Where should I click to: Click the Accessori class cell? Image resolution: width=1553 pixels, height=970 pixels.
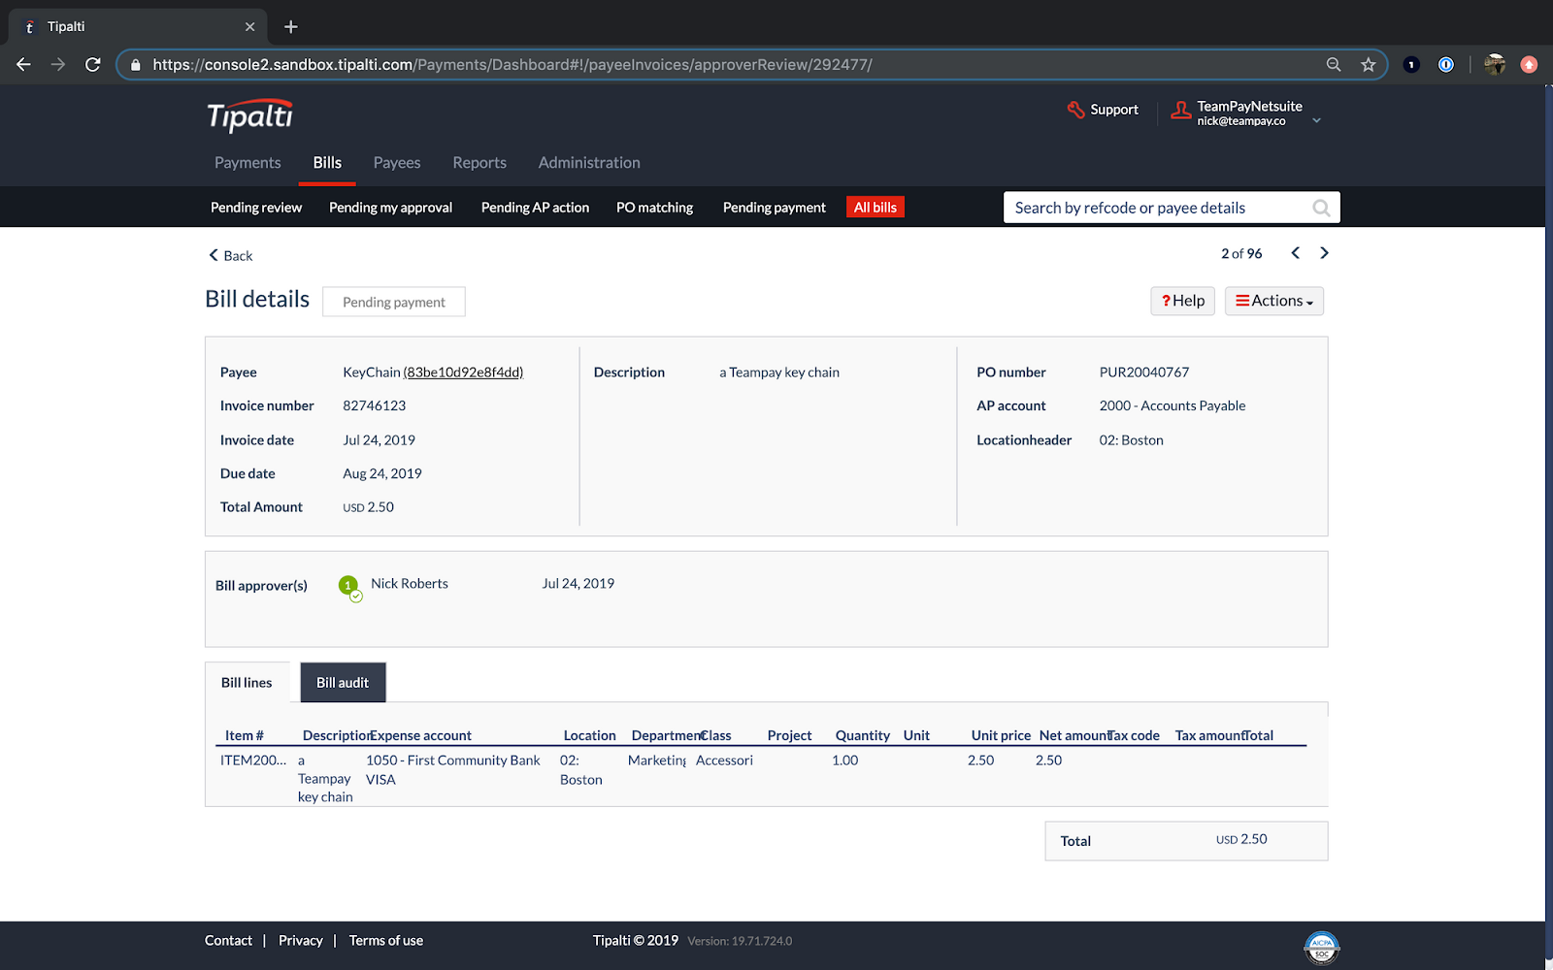[724, 760]
